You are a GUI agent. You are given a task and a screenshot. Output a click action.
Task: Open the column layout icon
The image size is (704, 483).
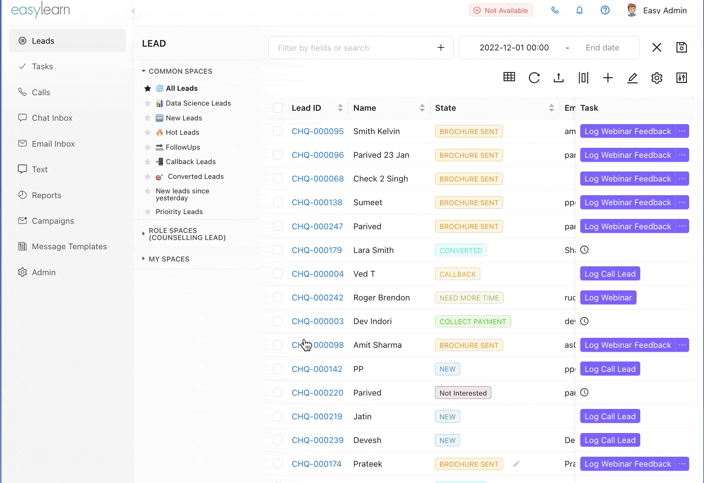click(x=583, y=78)
